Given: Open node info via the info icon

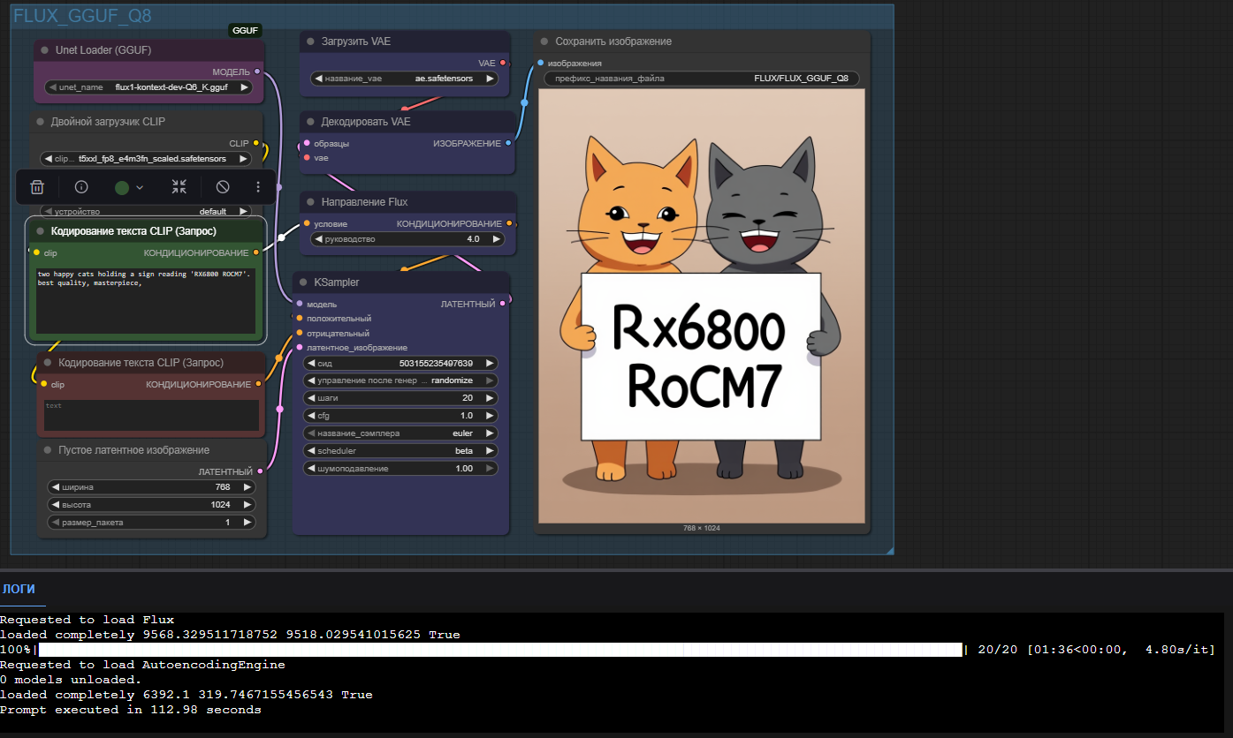Looking at the screenshot, I should (80, 186).
